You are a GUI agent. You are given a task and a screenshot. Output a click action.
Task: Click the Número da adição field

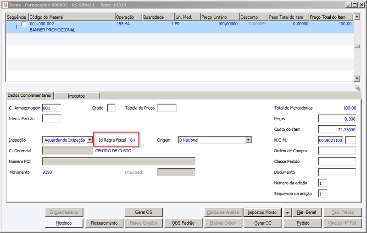323,183
